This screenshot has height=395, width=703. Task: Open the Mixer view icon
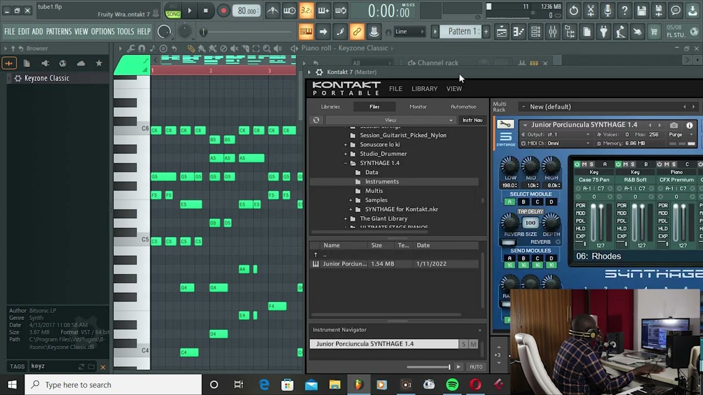(553, 32)
